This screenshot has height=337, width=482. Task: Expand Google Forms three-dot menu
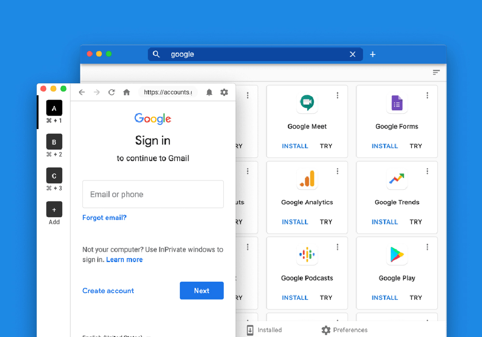[x=427, y=95]
